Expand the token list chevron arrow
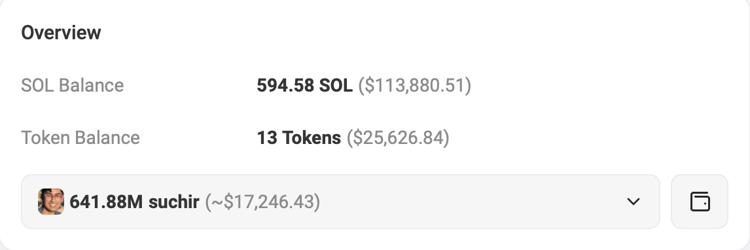Image resolution: width=750 pixels, height=250 pixels. click(634, 201)
